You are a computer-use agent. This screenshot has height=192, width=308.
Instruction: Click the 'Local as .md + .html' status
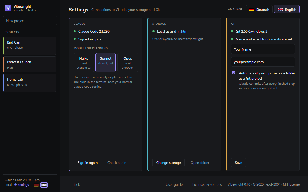point(172,31)
